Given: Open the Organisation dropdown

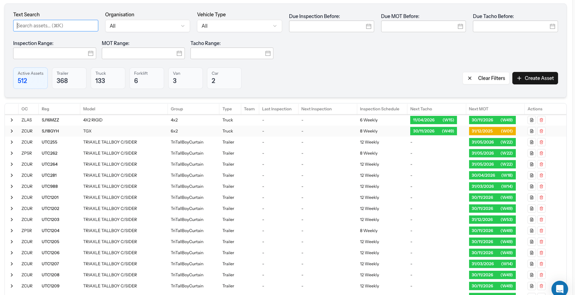Looking at the screenshot, I should [147, 26].
